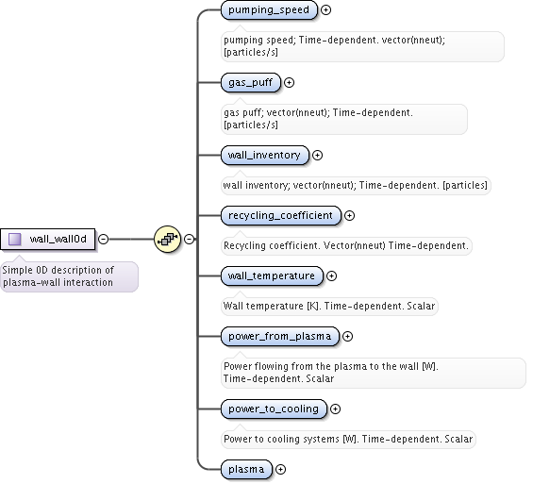The width and height of the screenshot is (533, 484).
Task: Expand the wall_inventory element
Action: (x=317, y=156)
